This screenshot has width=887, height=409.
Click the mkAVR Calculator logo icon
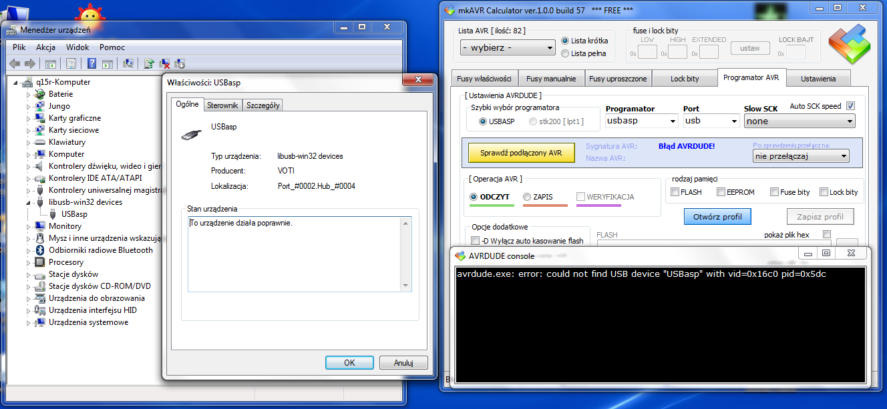pos(849,43)
